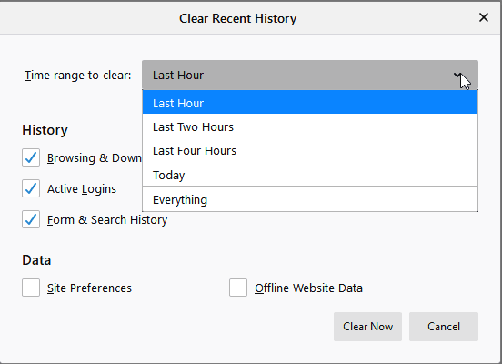Click the Clear Now button
The image size is (502, 364).
coord(367,327)
